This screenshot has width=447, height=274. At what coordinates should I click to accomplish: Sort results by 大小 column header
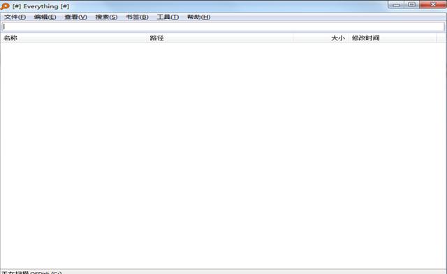(x=321, y=38)
